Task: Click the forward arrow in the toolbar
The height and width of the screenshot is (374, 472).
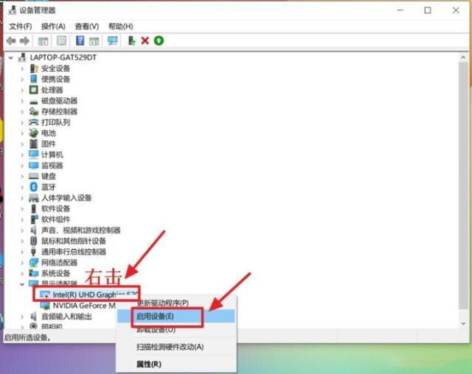Action: pos(25,41)
